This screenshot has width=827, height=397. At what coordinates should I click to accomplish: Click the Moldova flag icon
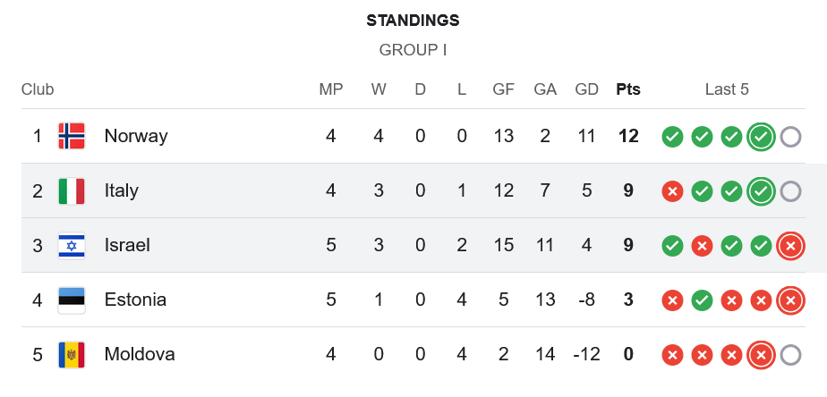pos(72,354)
